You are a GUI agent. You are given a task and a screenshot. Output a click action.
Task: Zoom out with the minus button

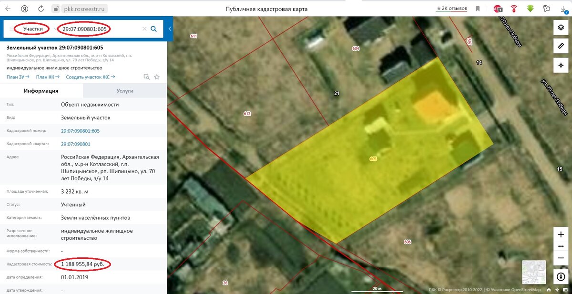561,258
